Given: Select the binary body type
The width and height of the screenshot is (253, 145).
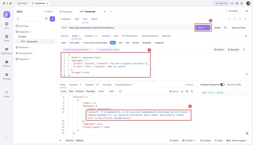Looking at the screenshot, I should point(136,43).
